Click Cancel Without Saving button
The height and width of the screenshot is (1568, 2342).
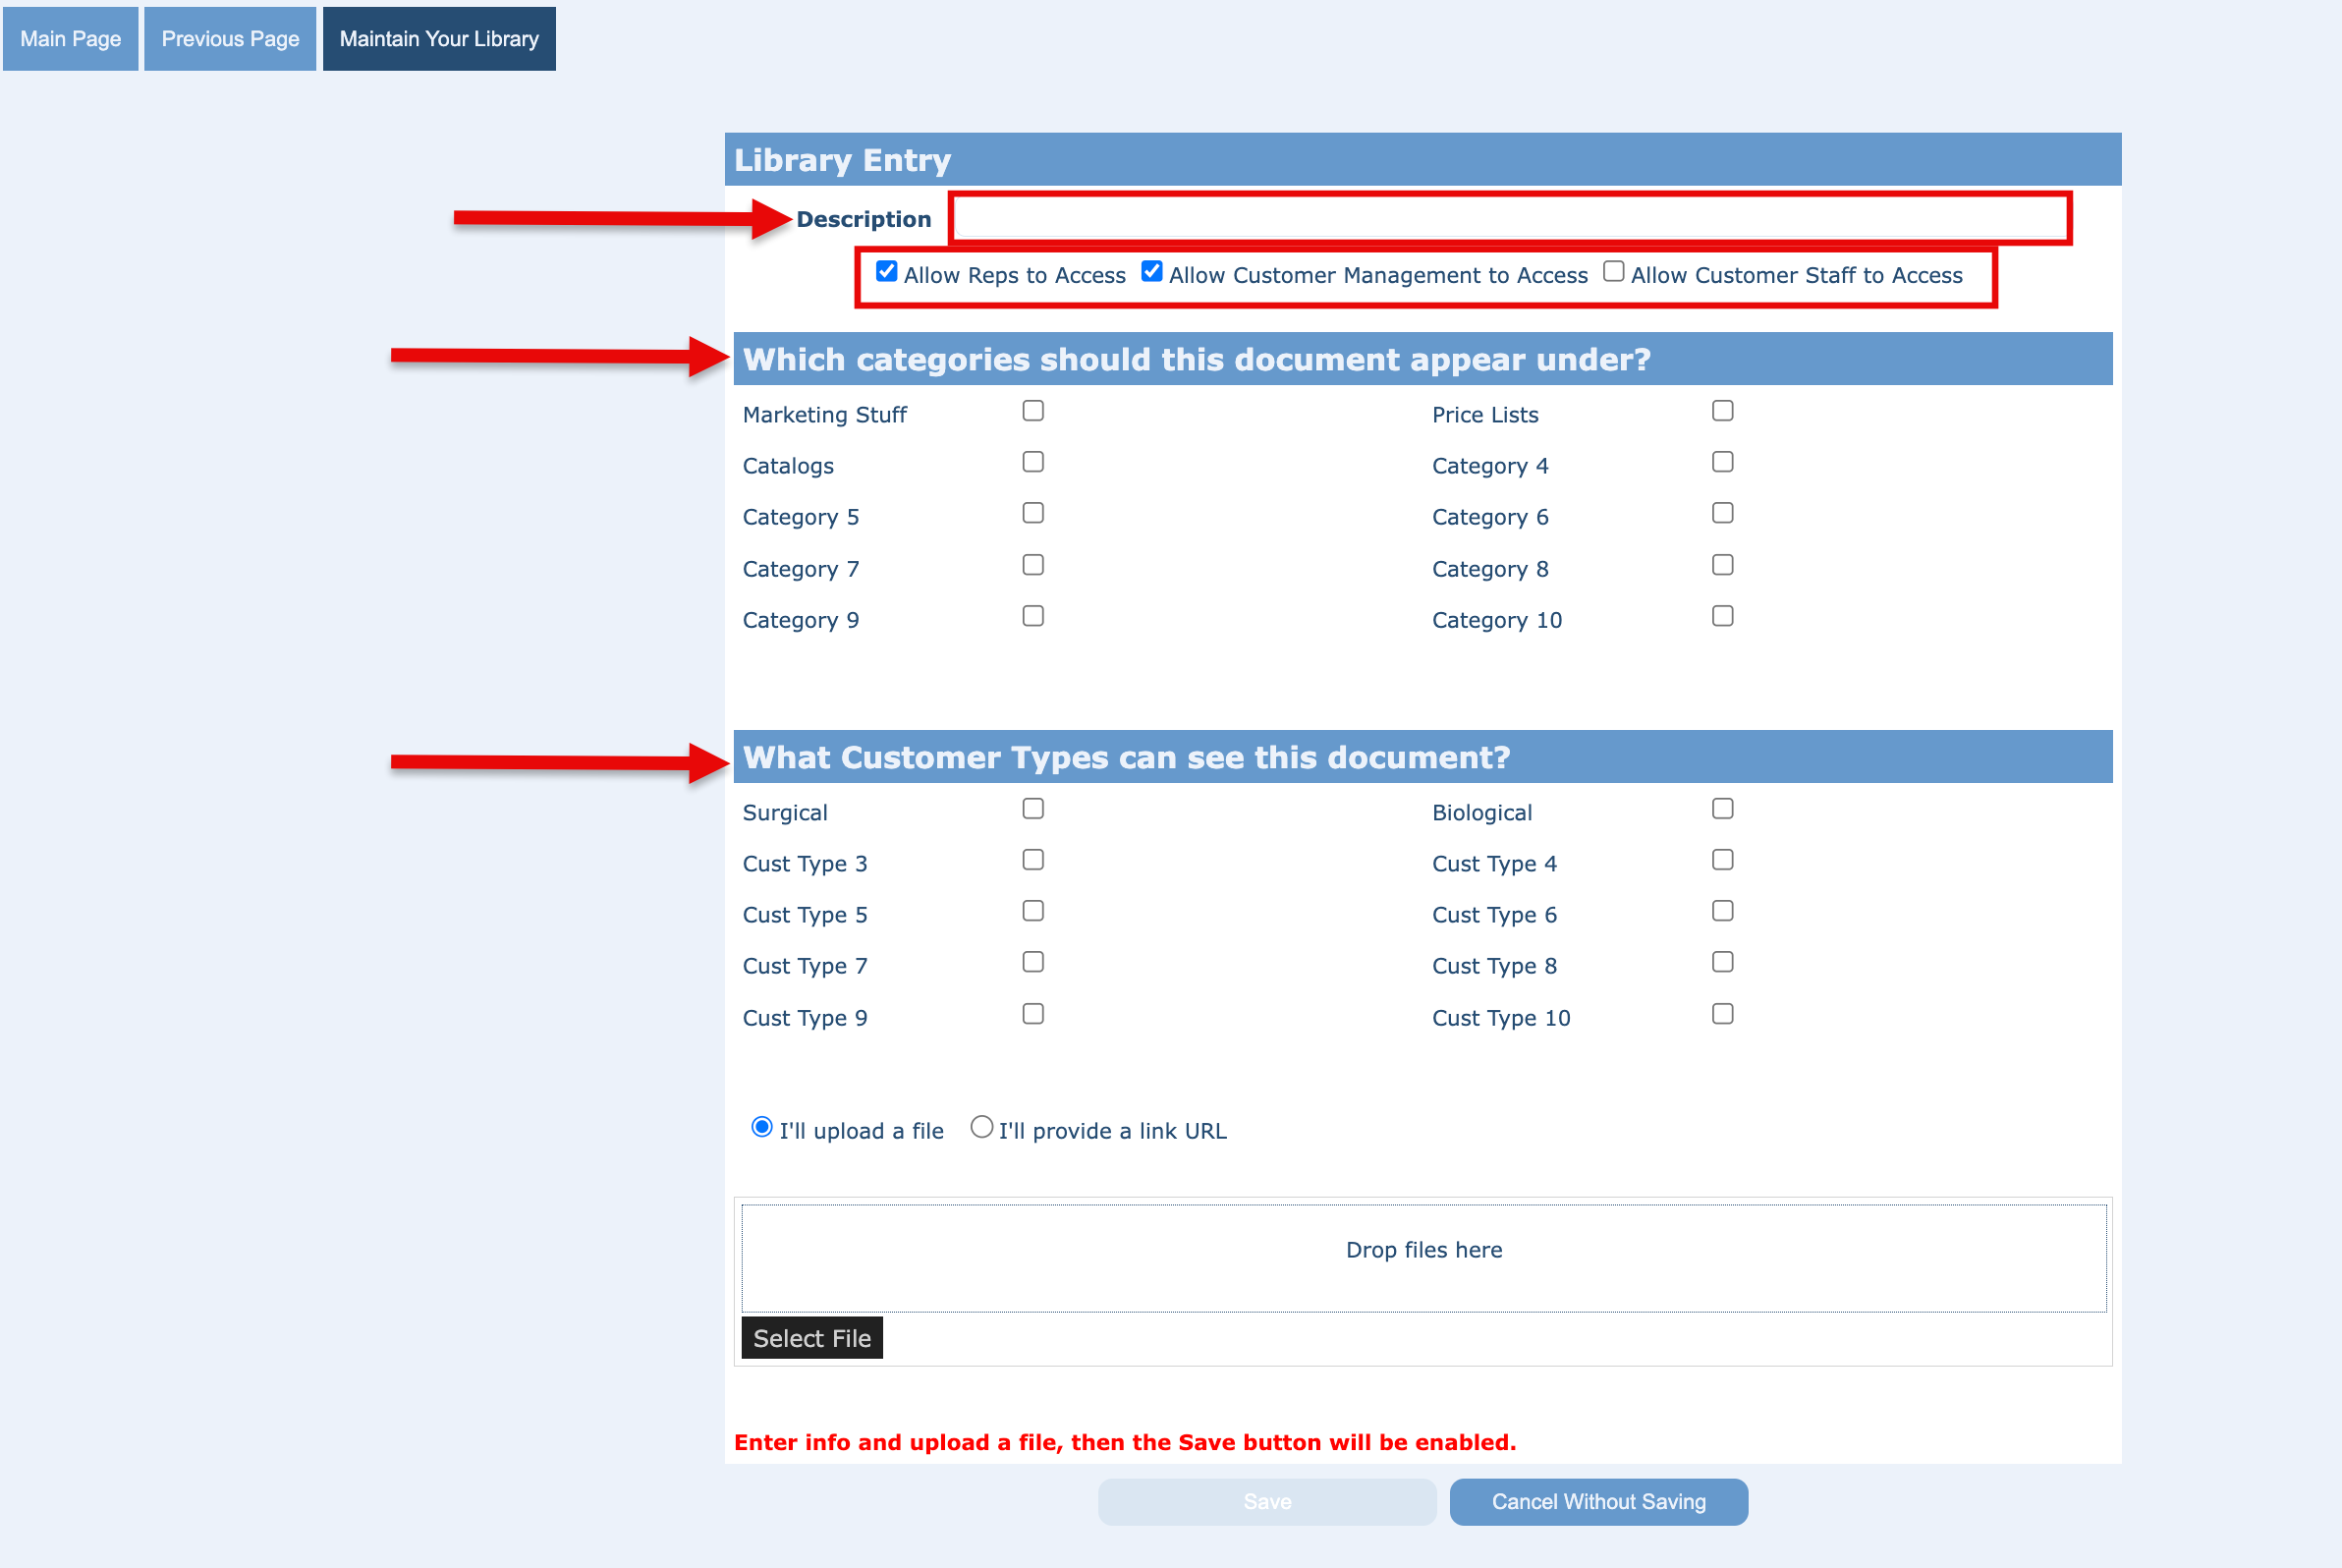1598,1502
